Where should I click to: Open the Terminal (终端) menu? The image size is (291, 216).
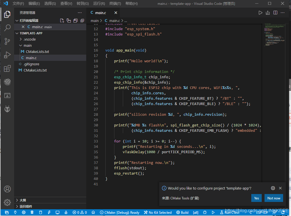[115, 4]
